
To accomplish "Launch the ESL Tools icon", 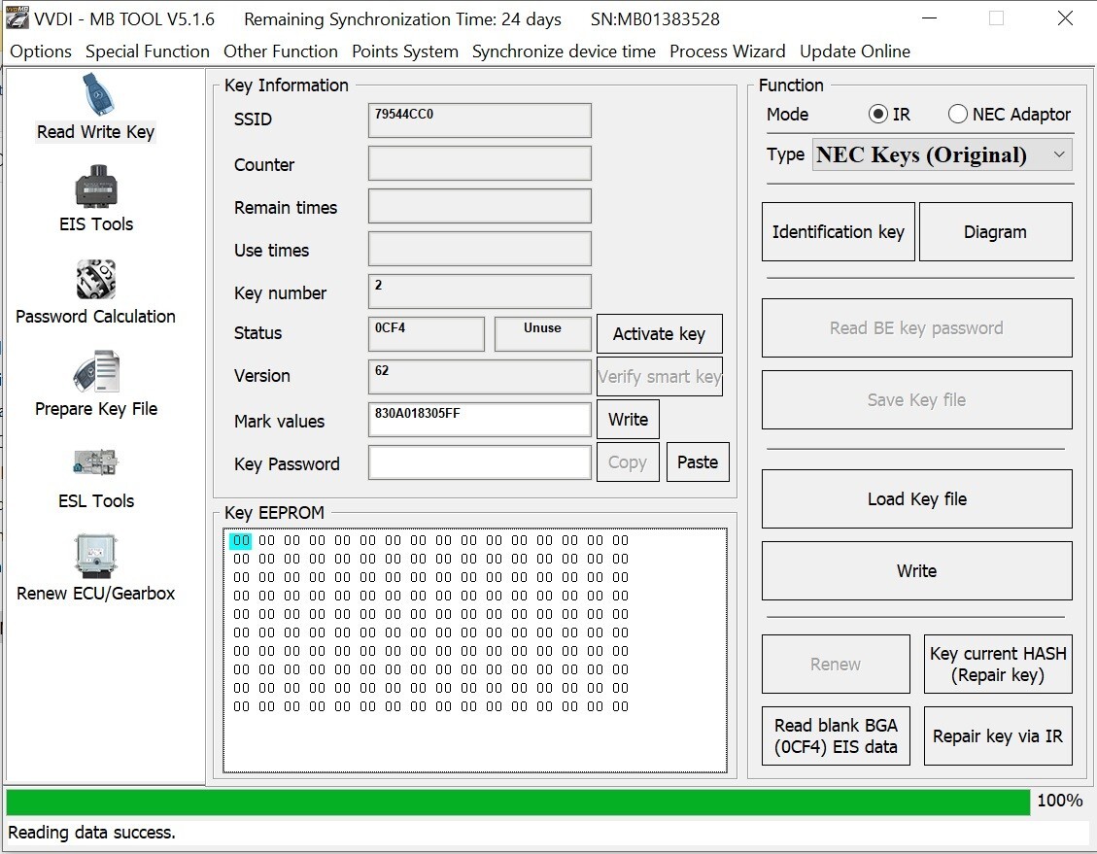I will [x=96, y=463].
